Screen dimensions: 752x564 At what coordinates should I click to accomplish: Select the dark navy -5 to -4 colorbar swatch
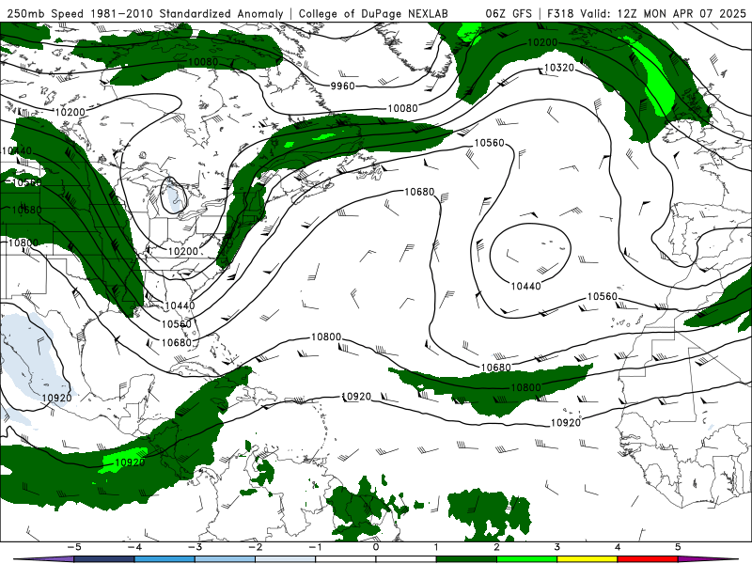click(104, 559)
